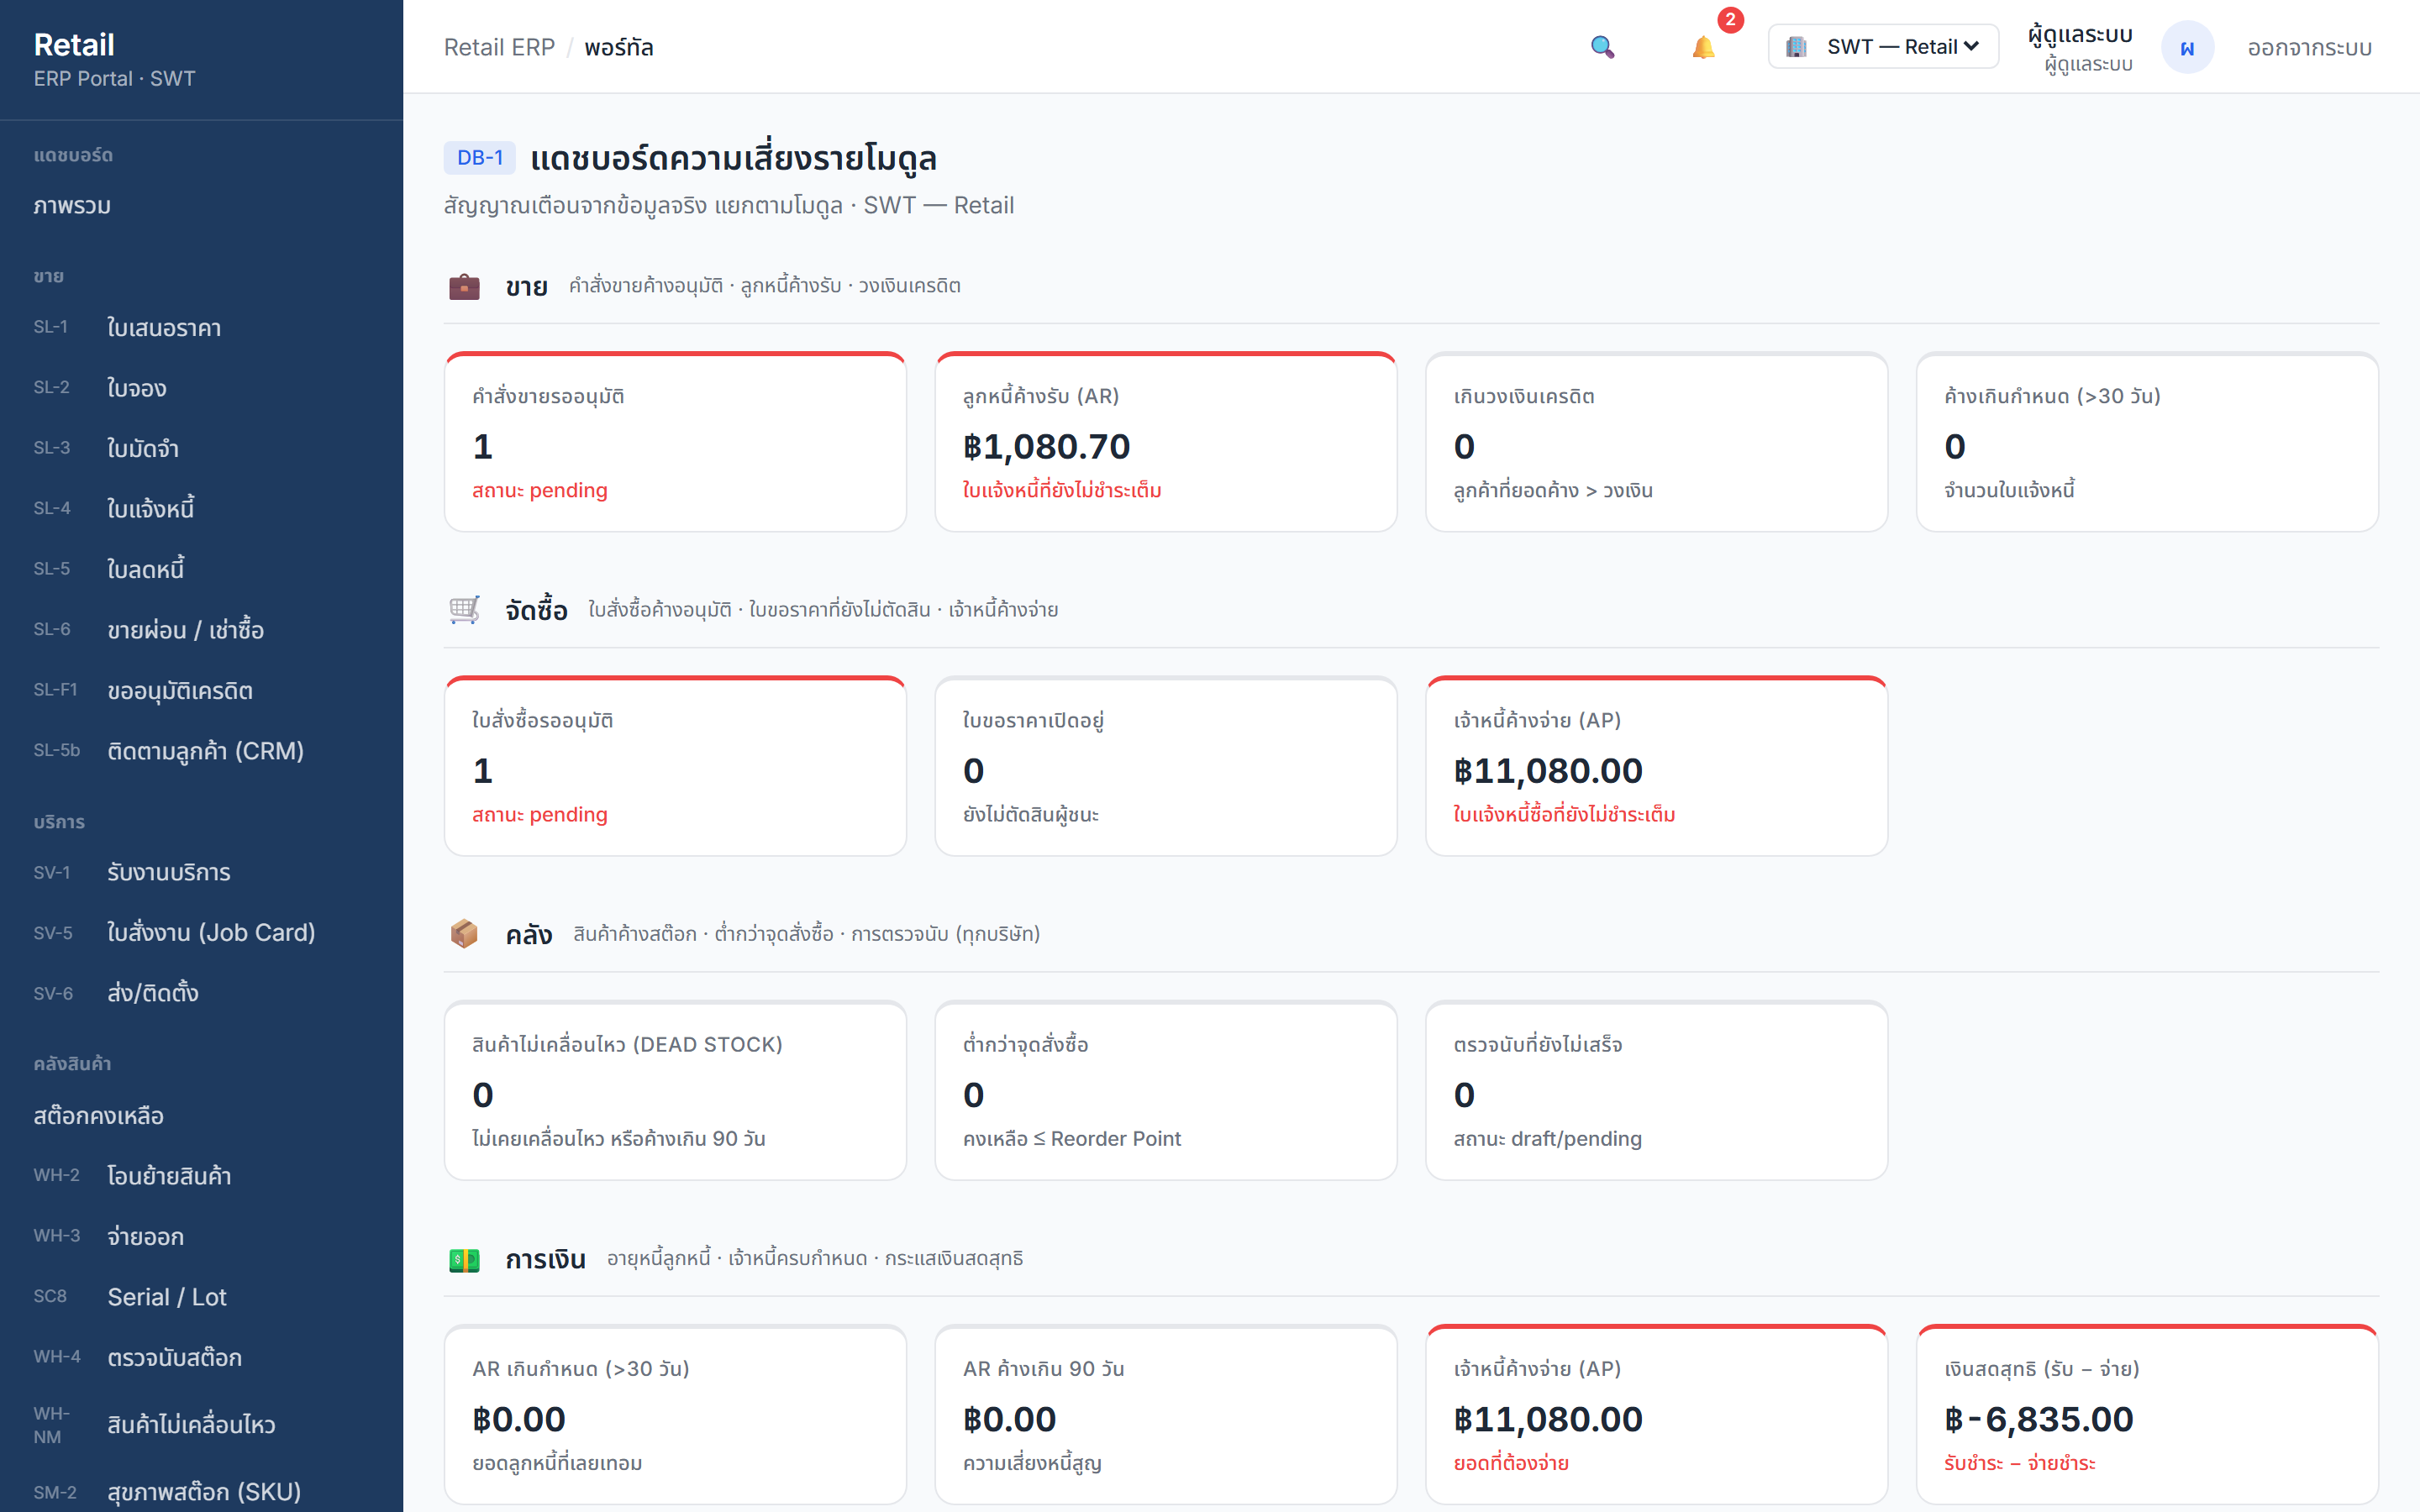This screenshot has height=1512, width=2420.
Task: Open the ค้างเกินกำหนด (>30 วัน) card
Action: (x=2147, y=442)
